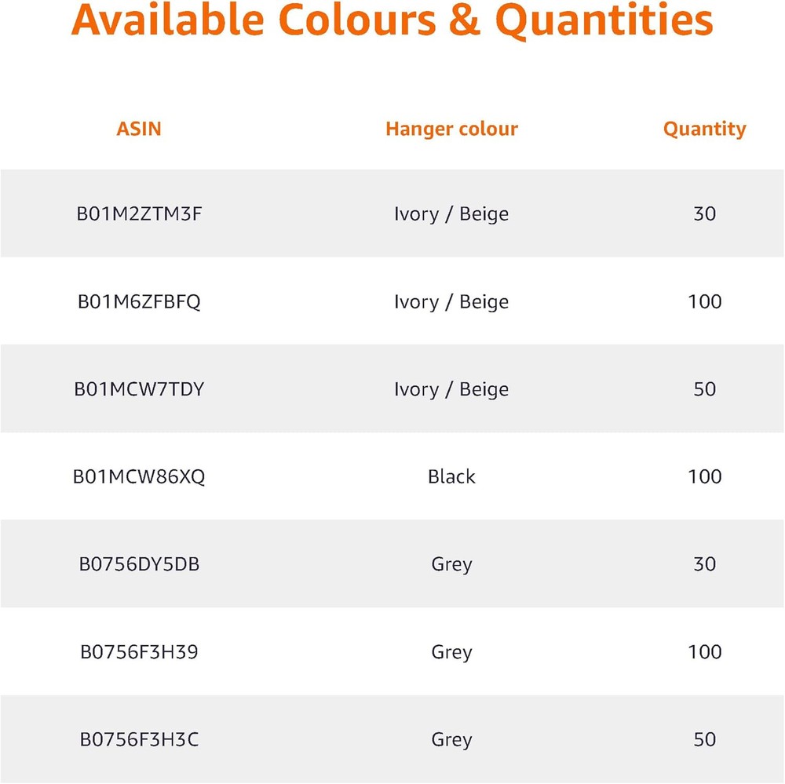Click the Quantity column header
This screenshot has height=784, width=785.
pyautogui.click(x=704, y=129)
